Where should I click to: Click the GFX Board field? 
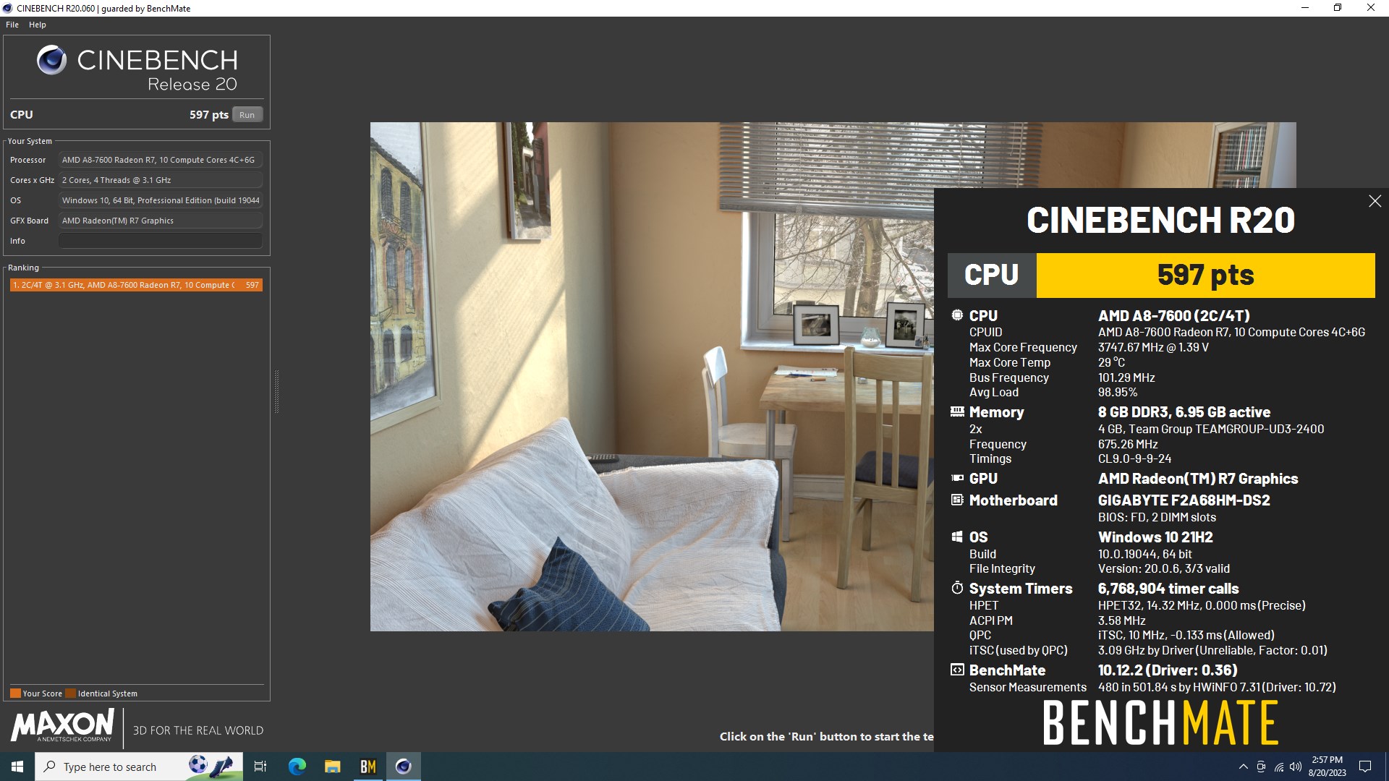pos(160,221)
